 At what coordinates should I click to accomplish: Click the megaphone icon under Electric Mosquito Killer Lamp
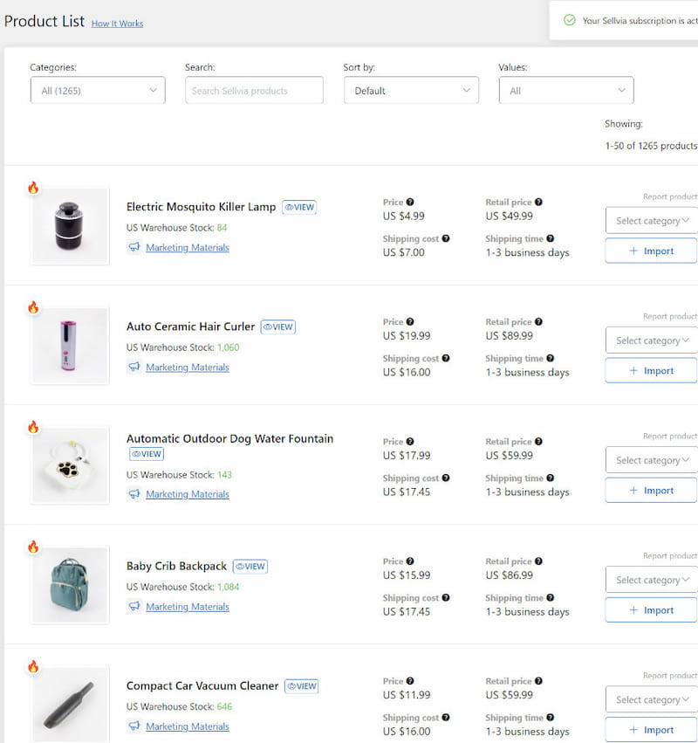click(x=134, y=247)
